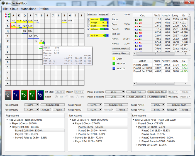
Task: Open the Strategy Show dropdown
Action: pyautogui.click(x=120, y=53)
